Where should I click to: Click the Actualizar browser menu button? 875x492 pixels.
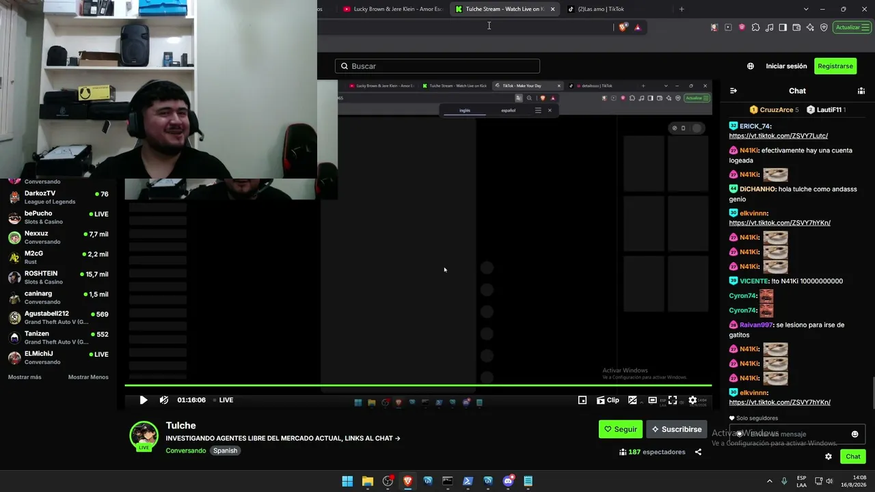[852, 27]
